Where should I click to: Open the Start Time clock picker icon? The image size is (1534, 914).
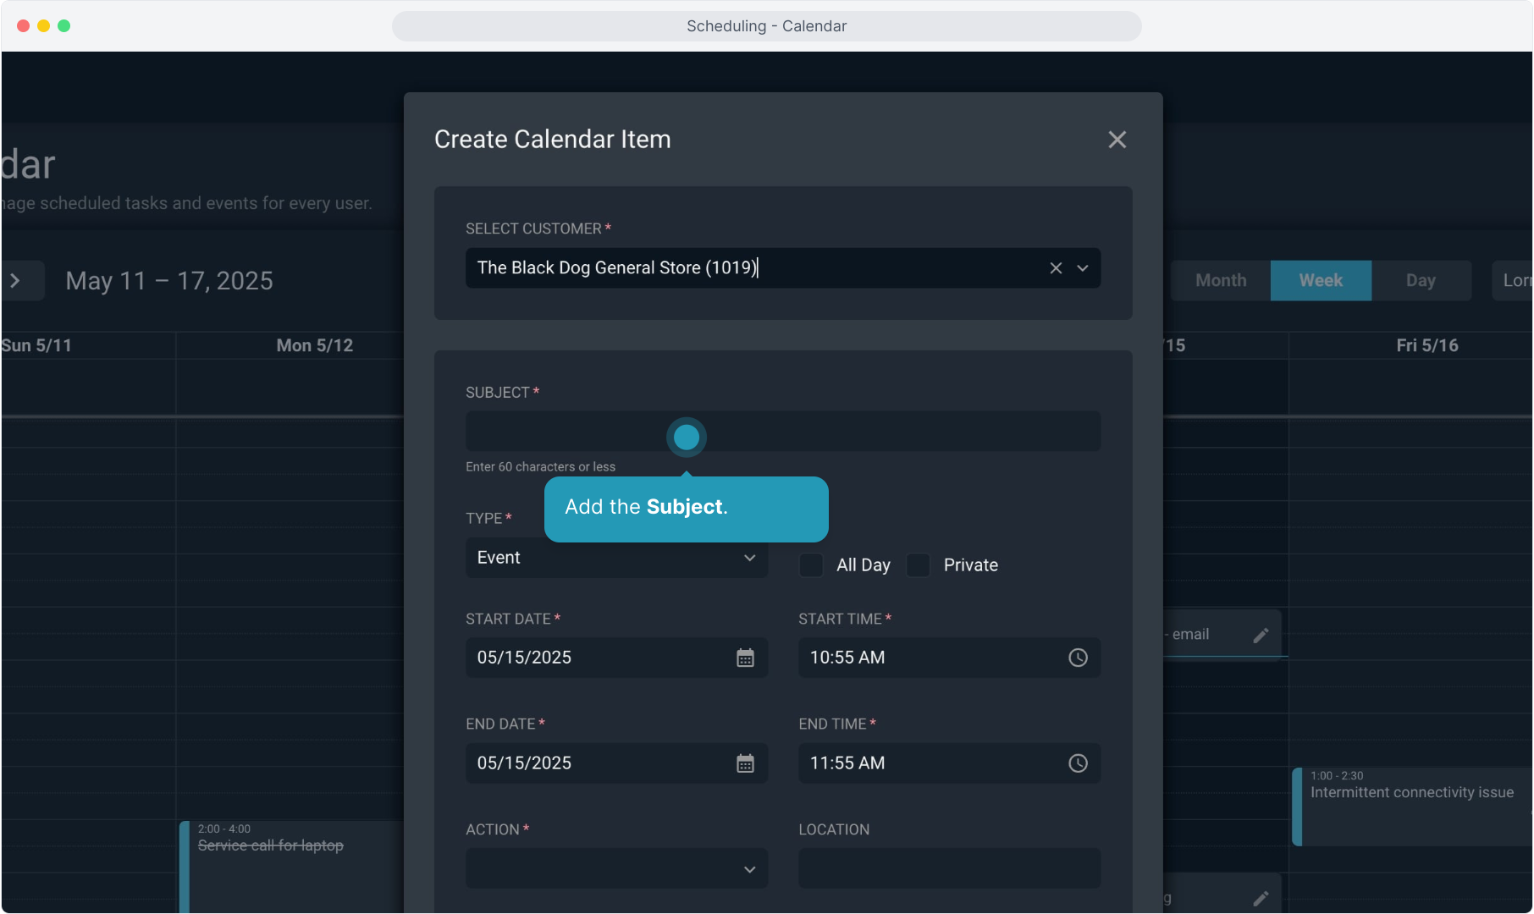coord(1078,658)
